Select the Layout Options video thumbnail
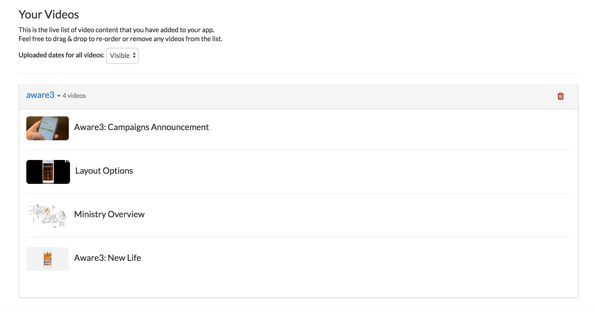This screenshot has width=596, height=311. 48,172
